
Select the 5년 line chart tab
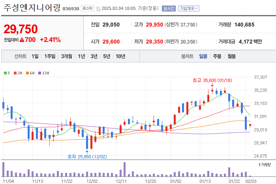tap(107, 56)
